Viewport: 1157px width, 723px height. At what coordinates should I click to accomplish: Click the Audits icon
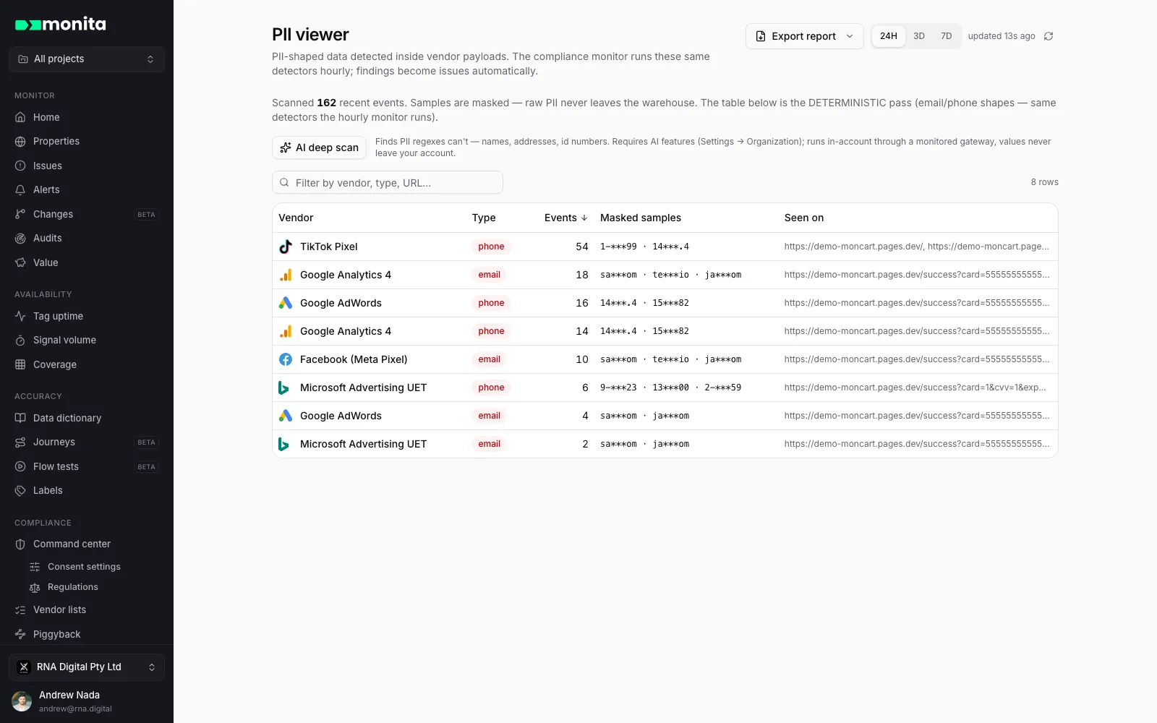coord(20,238)
